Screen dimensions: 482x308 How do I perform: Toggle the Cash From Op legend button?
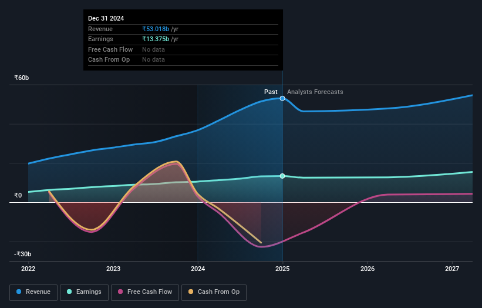[214, 292]
